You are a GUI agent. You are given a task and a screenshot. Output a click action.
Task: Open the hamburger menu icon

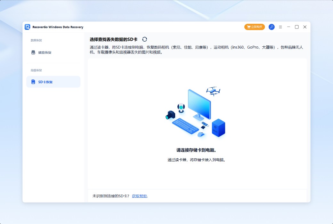click(280, 27)
